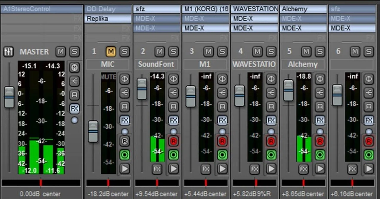Open input FX on M1 track
This screenshot has width=380, height=199.
[x=206, y=169]
